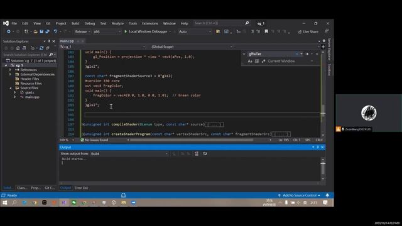Toggle Use Regular Expressions in Find box

(263, 62)
